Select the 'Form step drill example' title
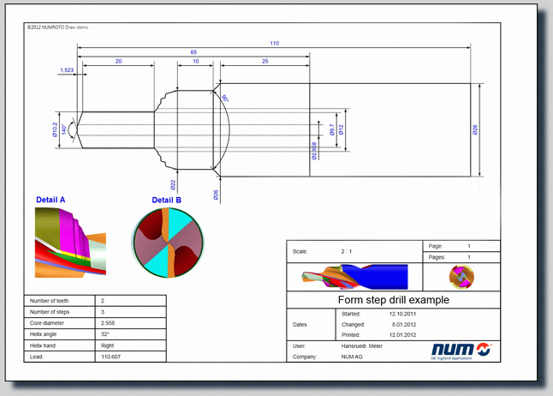 point(393,300)
